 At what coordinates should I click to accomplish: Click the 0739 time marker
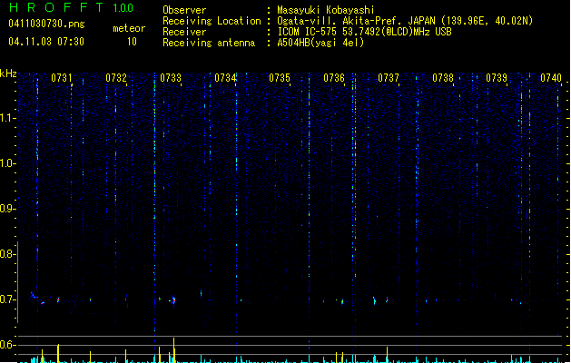coord(497,78)
